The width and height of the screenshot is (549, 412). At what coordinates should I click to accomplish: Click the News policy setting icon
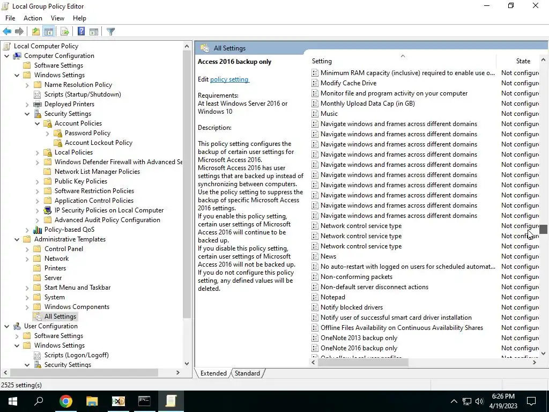click(315, 256)
